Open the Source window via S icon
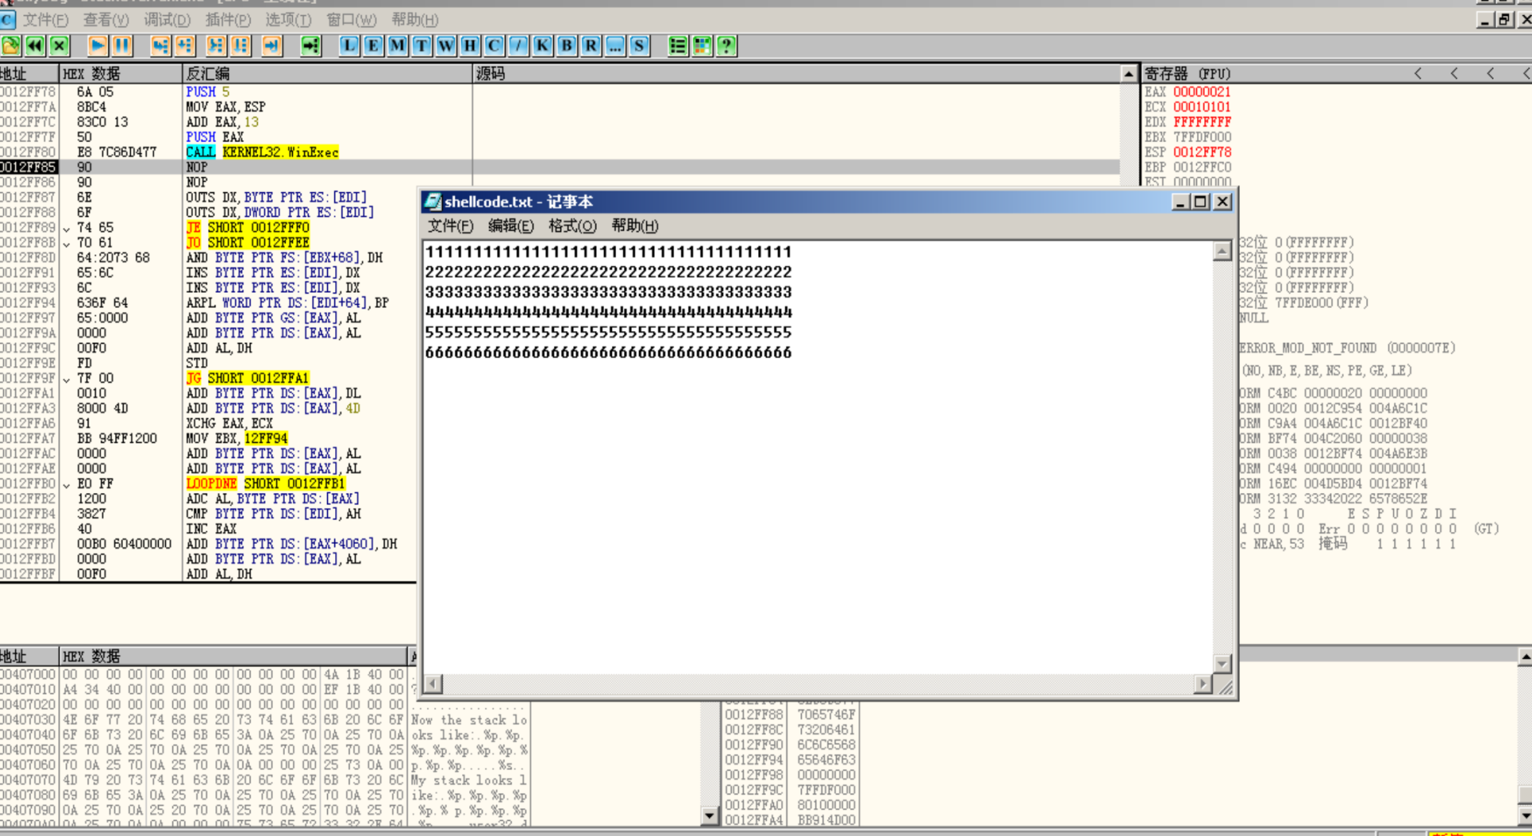 (639, 46)
